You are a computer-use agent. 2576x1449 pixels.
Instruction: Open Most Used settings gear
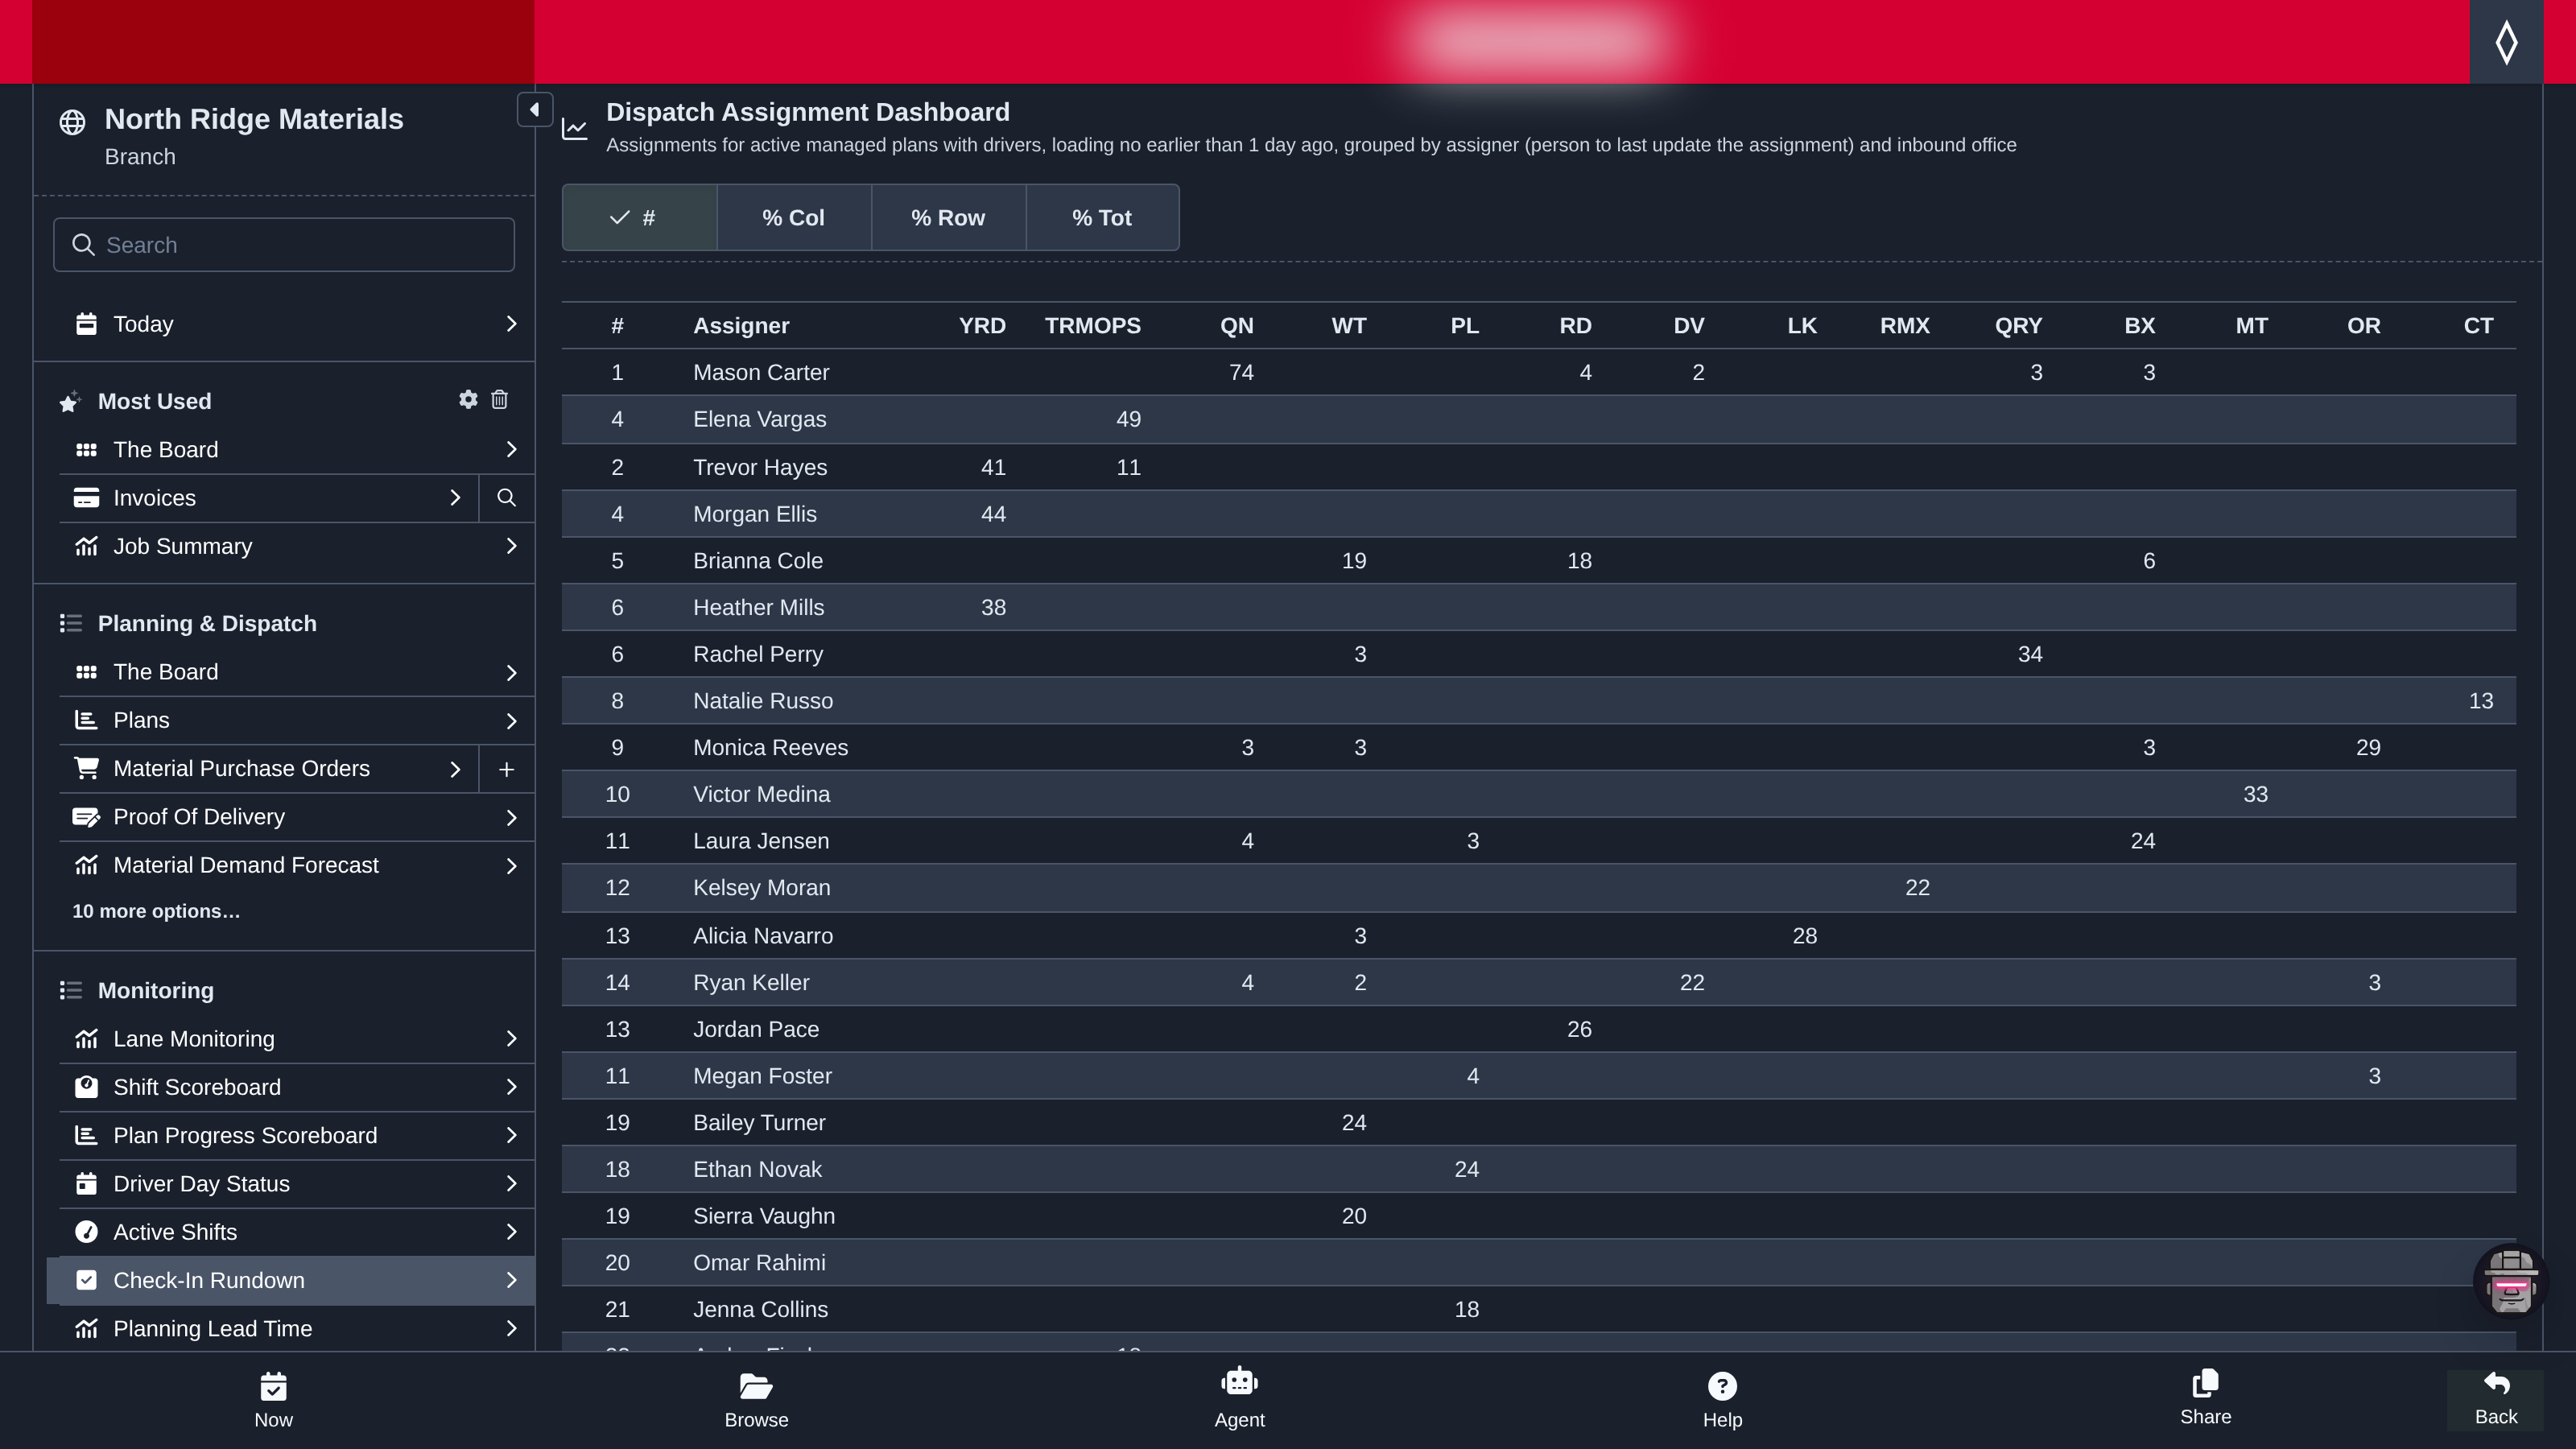468,400
